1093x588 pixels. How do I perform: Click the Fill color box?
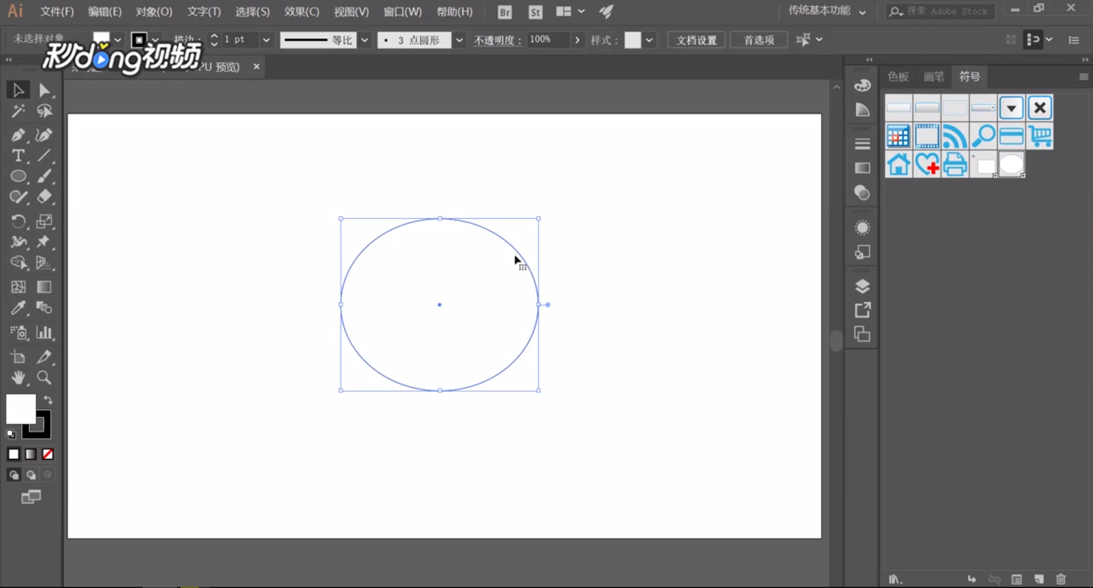[x=21, y=409]
